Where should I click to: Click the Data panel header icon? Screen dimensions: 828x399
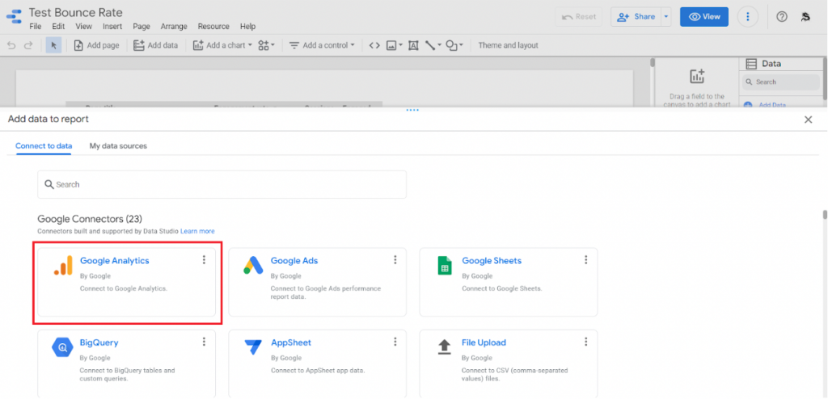pos(751,64)
